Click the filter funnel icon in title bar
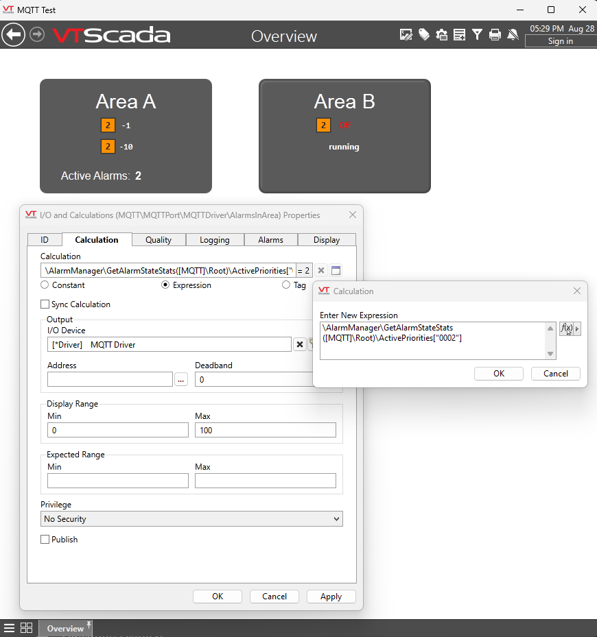This screenshot has height=637, width=597. pos(477,35)
